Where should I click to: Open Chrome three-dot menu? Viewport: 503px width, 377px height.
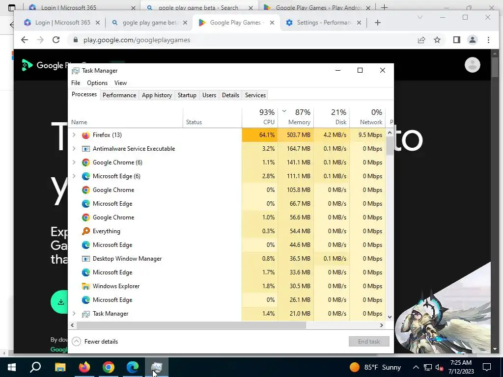point(488,40)
